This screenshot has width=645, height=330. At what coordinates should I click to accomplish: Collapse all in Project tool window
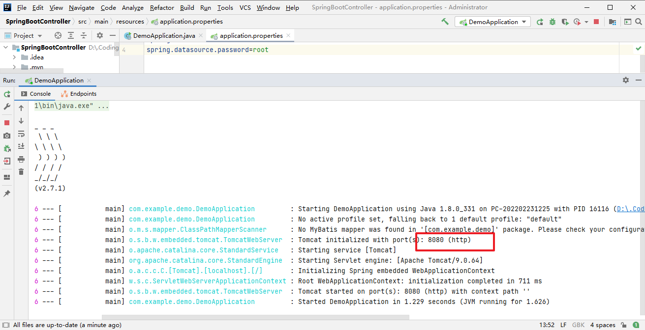pyautogui.click(x=84, y=35)
